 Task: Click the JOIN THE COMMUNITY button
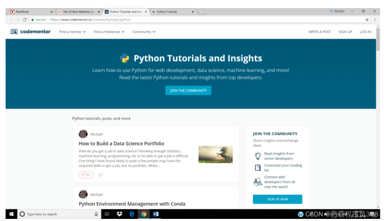click(188, 90)
